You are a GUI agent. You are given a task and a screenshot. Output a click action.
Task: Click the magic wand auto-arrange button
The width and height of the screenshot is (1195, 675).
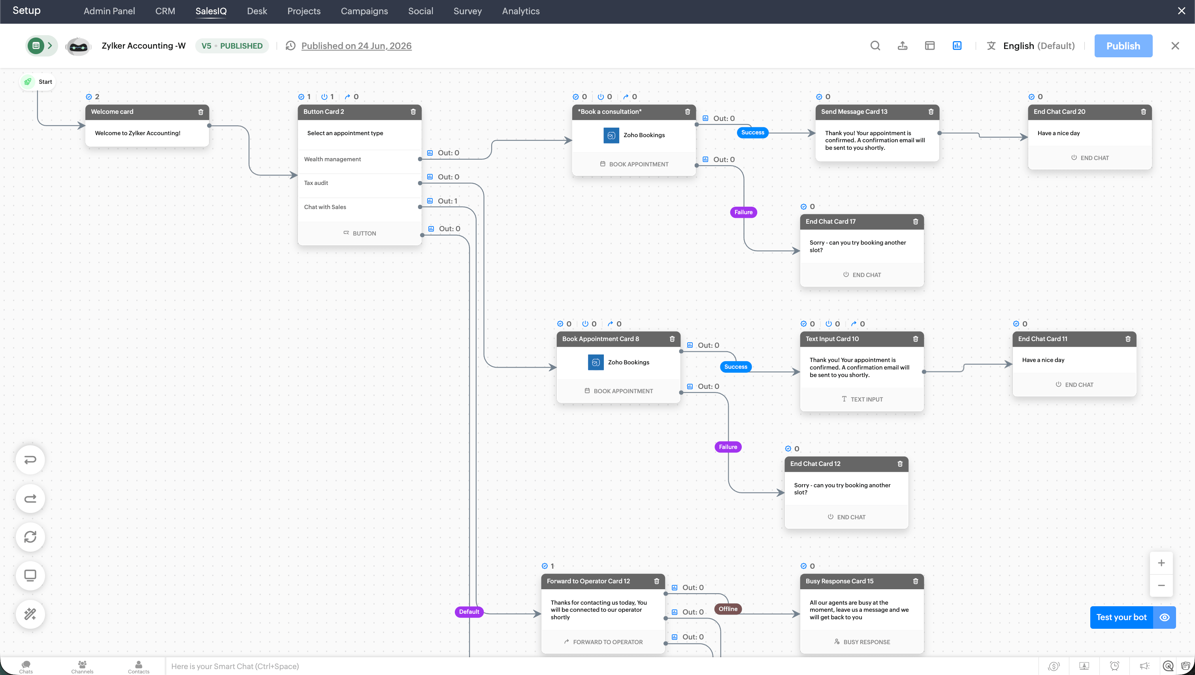30,614
